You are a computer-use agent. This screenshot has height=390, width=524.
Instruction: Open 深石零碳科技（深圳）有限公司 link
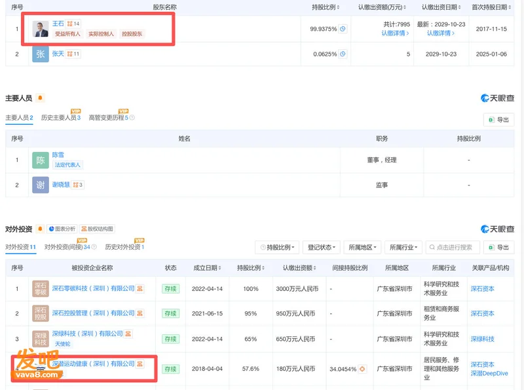93,288
